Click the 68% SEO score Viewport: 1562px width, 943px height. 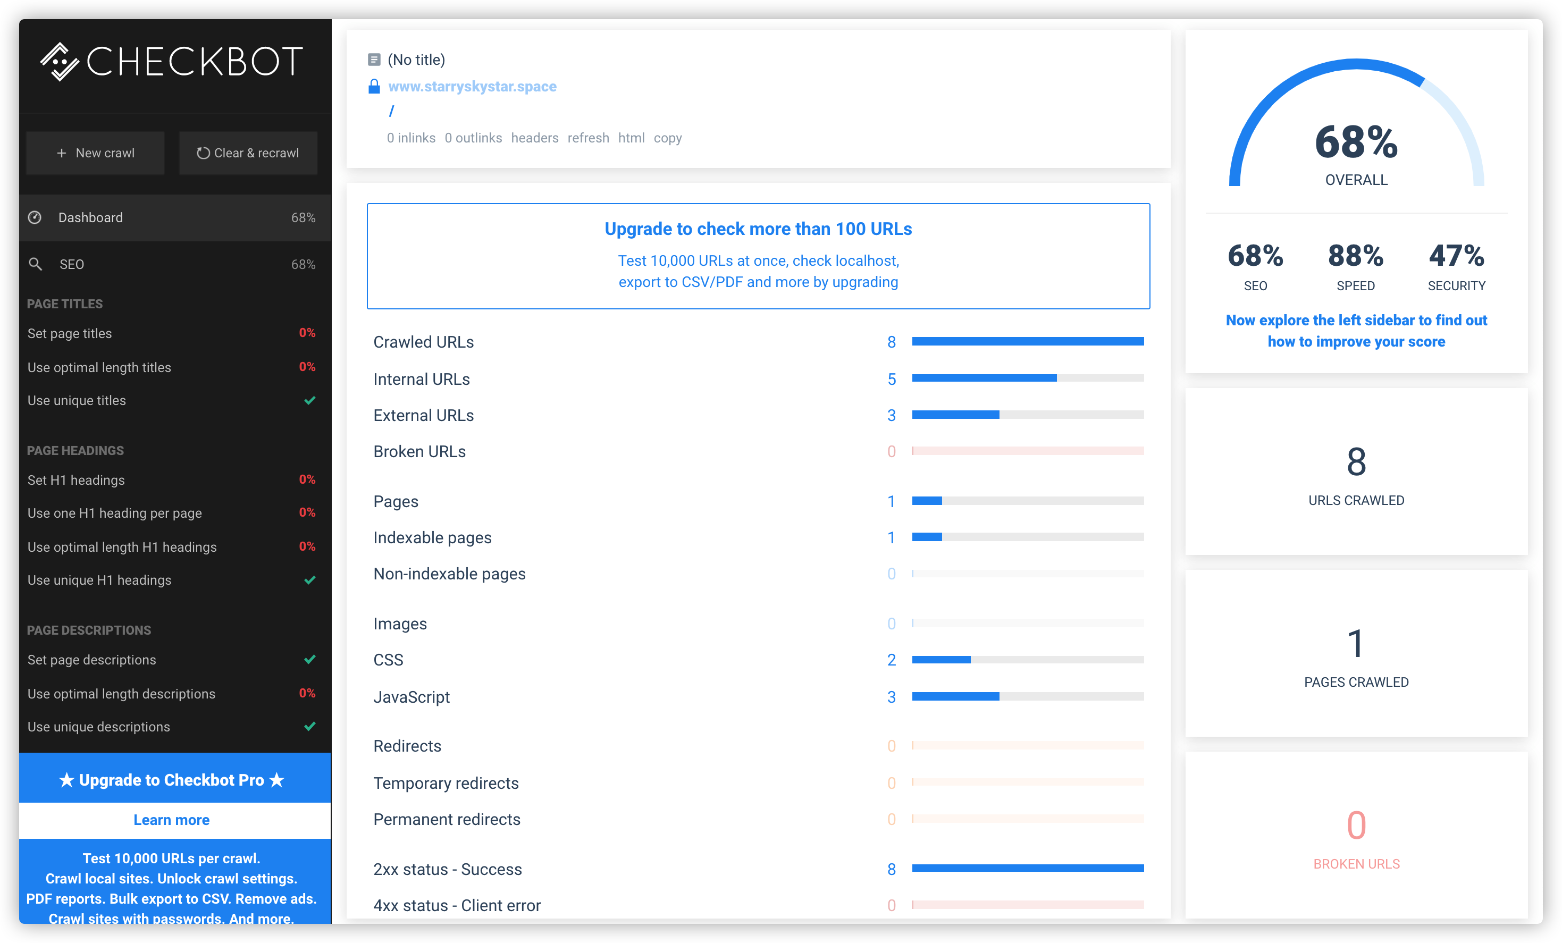coord(1255,266)
